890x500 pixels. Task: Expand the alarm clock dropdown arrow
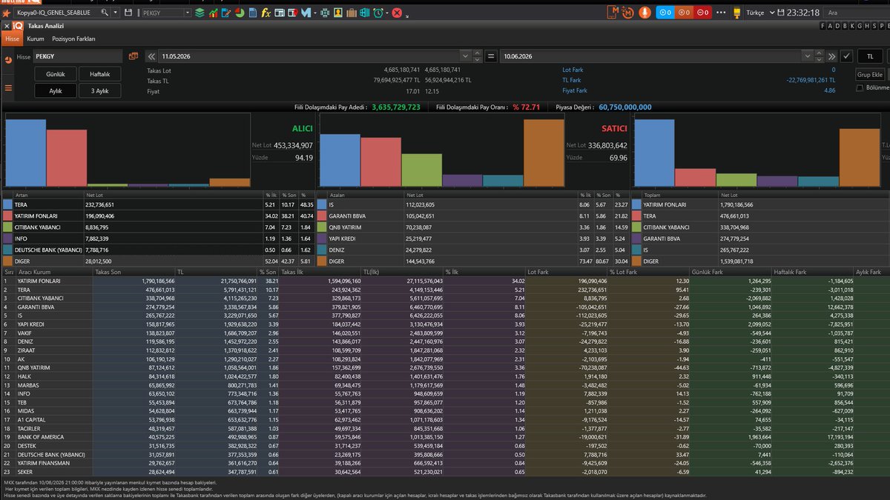point(387,13)
